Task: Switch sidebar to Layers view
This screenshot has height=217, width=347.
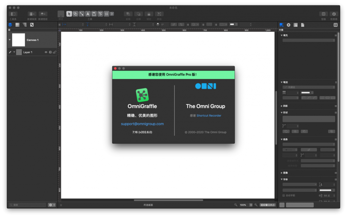Action: pyautogui.click(x=10, y=25)
